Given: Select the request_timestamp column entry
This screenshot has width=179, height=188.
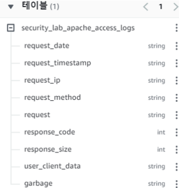Looking at the screenshot, I should [57, 63].
